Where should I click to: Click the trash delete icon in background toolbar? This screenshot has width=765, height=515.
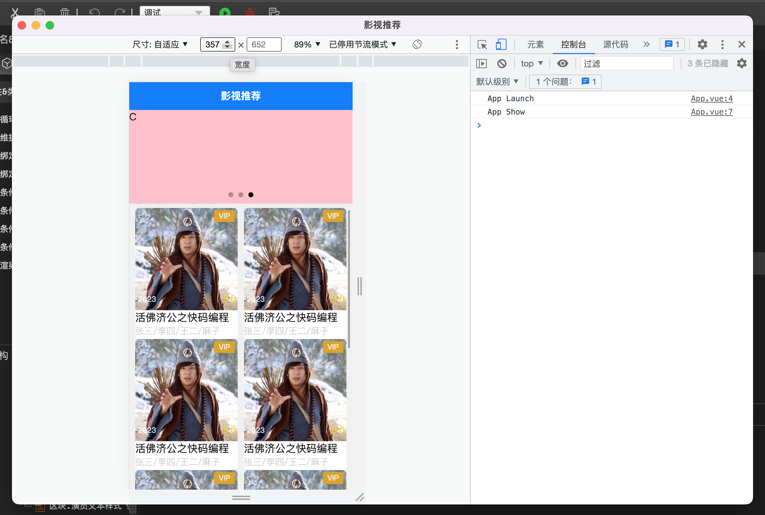[65, 13]
